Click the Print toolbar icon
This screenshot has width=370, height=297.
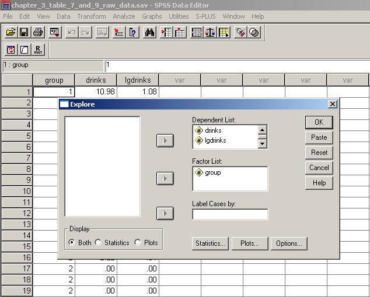tap(38, 32)
